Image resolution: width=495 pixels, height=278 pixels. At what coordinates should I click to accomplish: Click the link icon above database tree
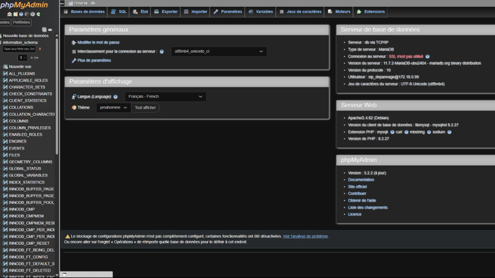pyautogui.click(x=50, y=29)
